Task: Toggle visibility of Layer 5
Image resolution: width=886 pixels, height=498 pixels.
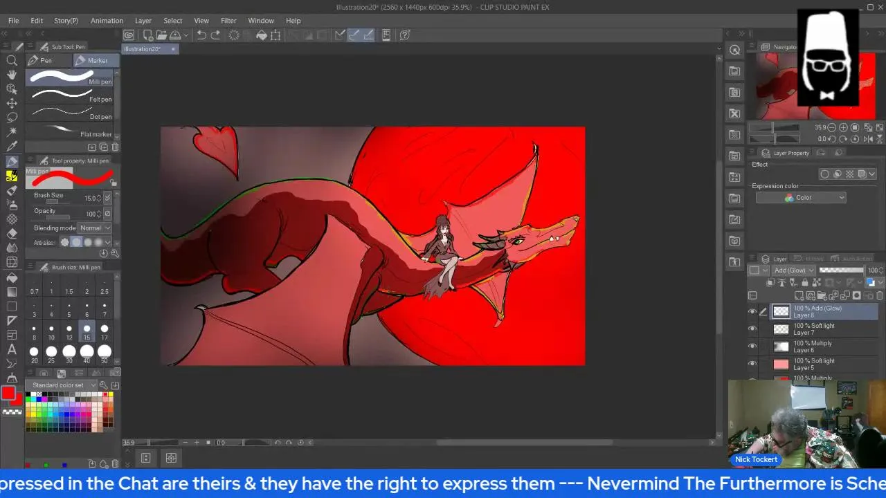Action: tap(752, 364)
